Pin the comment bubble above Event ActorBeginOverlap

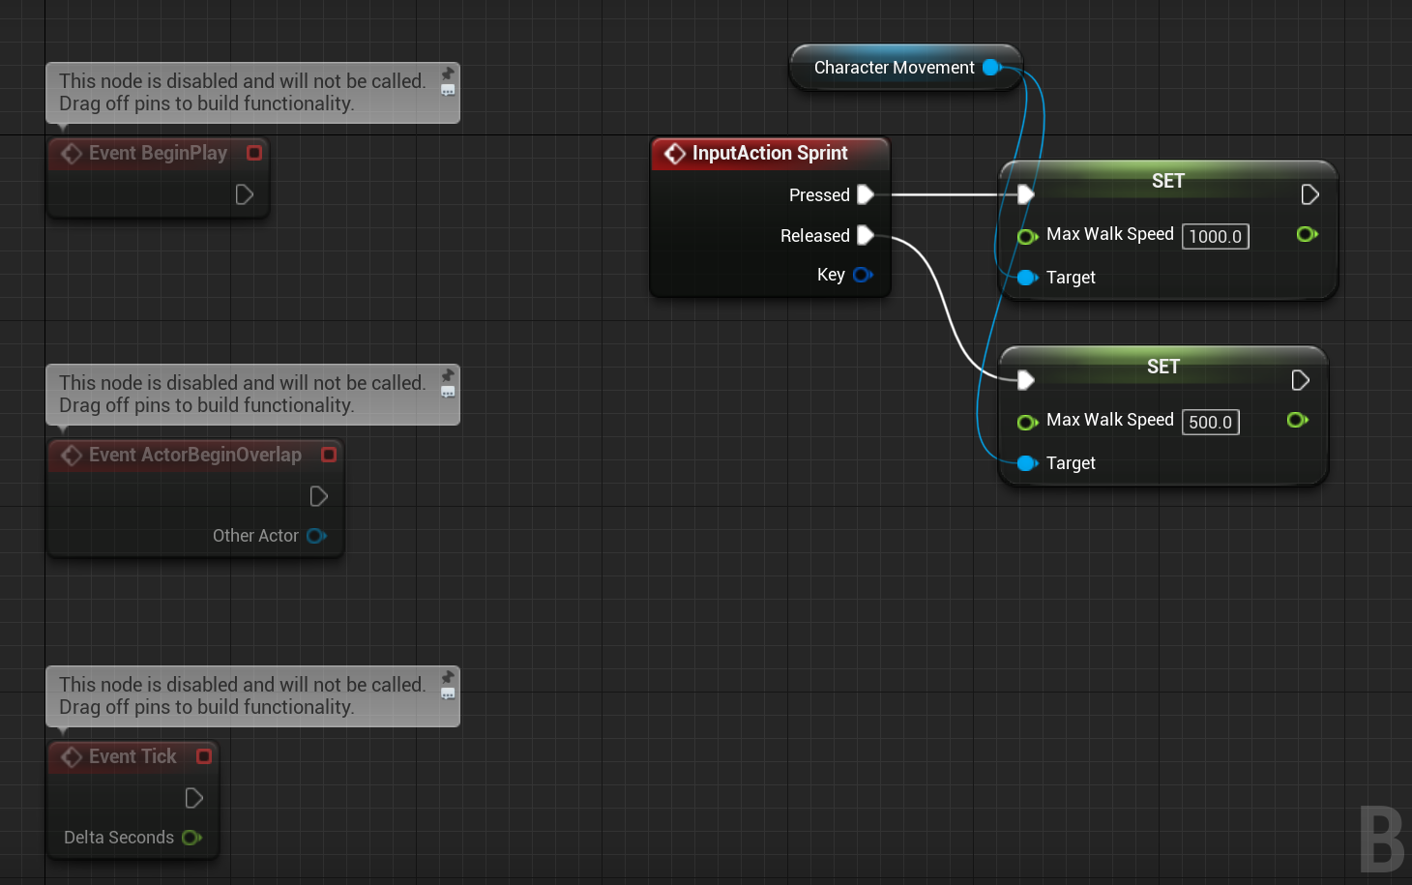(x=447, y=375)
